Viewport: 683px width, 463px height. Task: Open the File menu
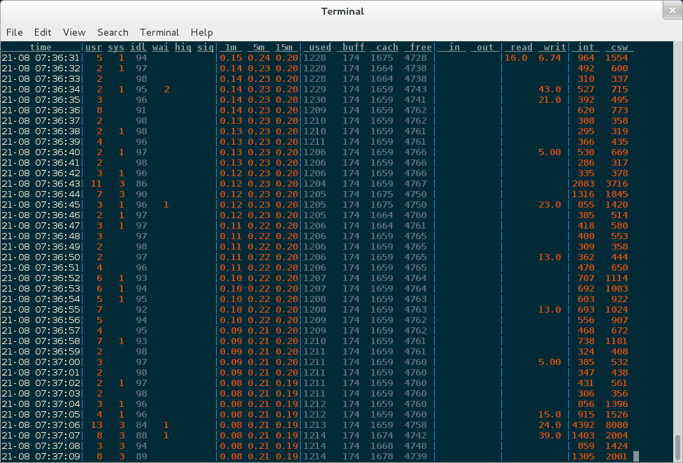pos(15,32)
